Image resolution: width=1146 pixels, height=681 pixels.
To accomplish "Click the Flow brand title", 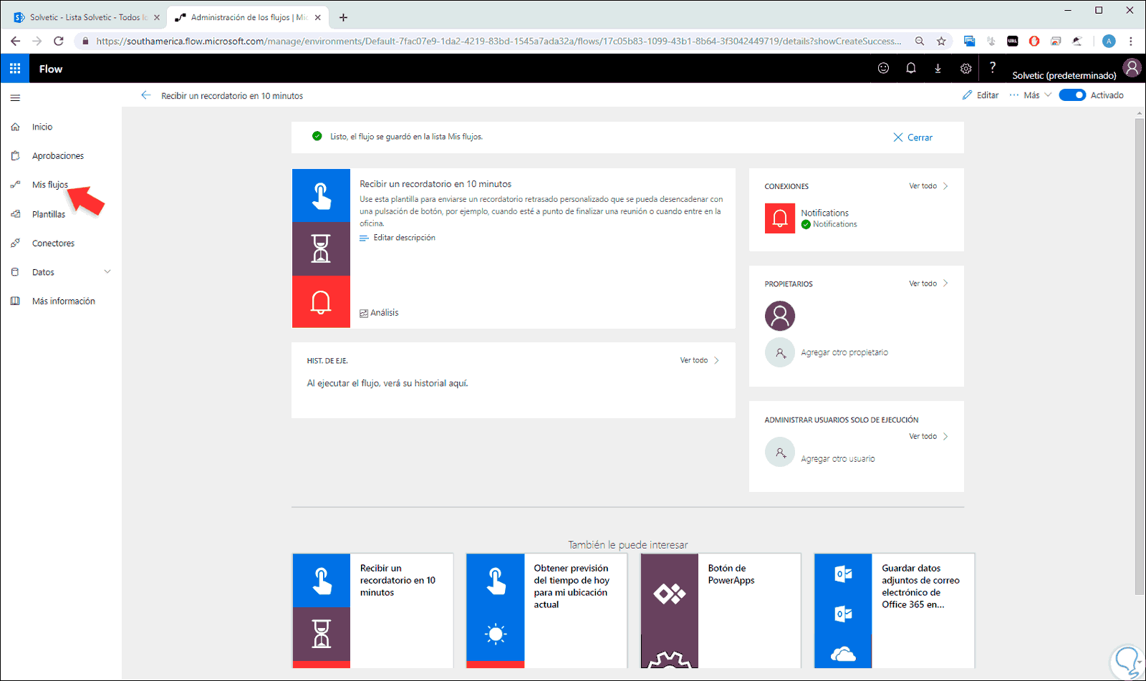I will tap(51, 69).
